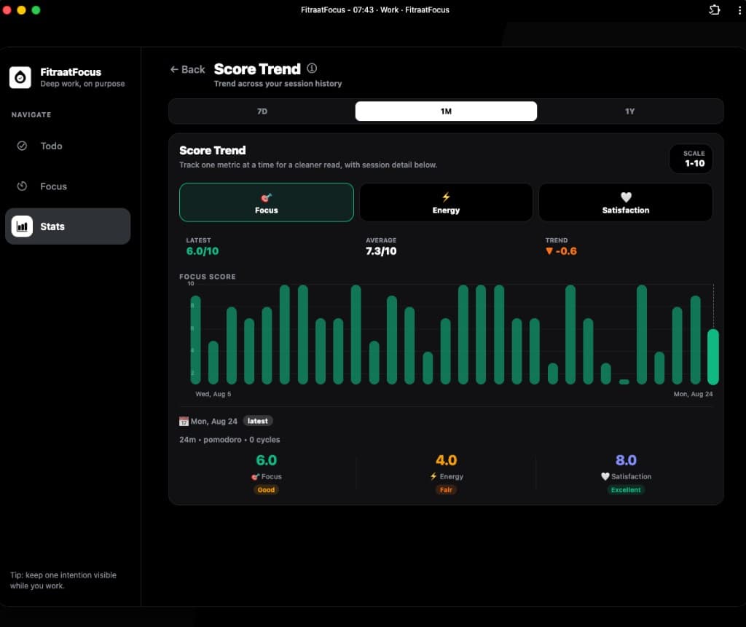Click the 6.0 Focus score value

(x=267, y=460)
